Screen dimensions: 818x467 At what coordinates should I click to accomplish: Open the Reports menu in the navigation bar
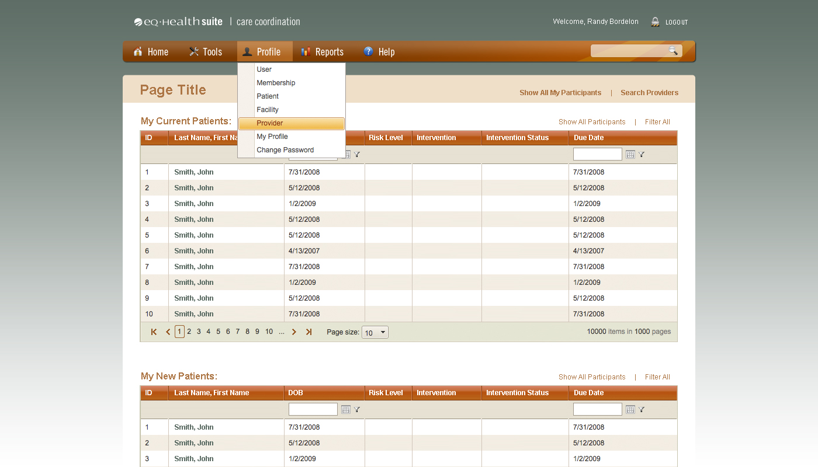coord(323,52)
